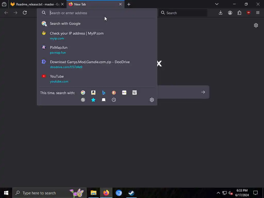Open a new tab with the plus button
Viewport: 264px width, 198px height.
(129, 4)
